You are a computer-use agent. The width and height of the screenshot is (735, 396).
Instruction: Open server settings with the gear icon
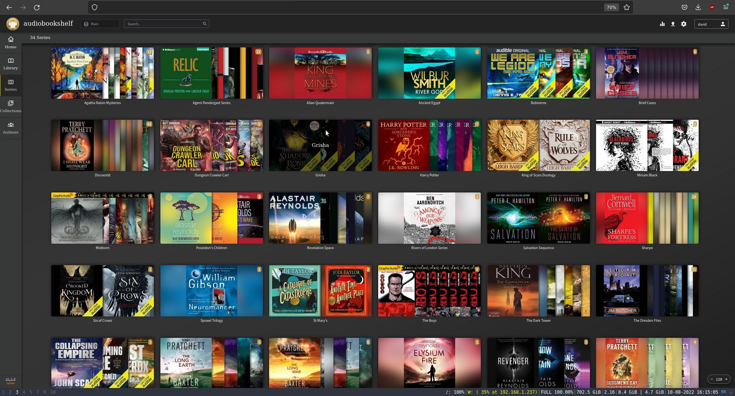[x=683, y=24]
